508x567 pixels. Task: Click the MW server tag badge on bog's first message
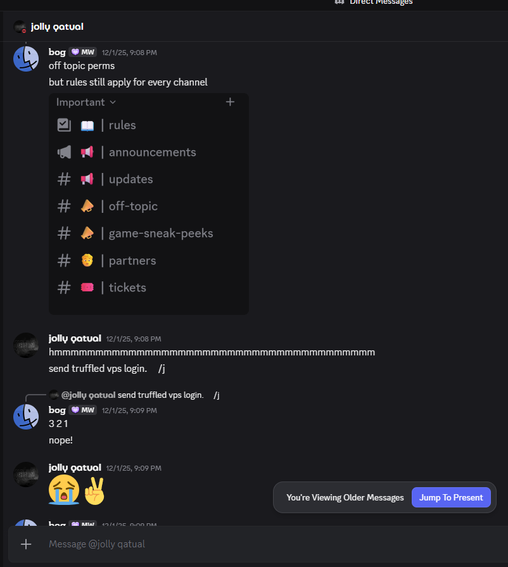(x=83, y=53)
